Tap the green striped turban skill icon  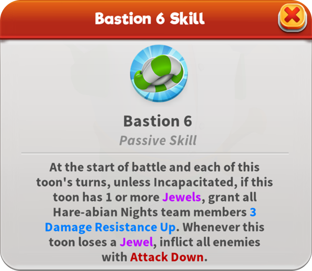(x=159, y=74)
